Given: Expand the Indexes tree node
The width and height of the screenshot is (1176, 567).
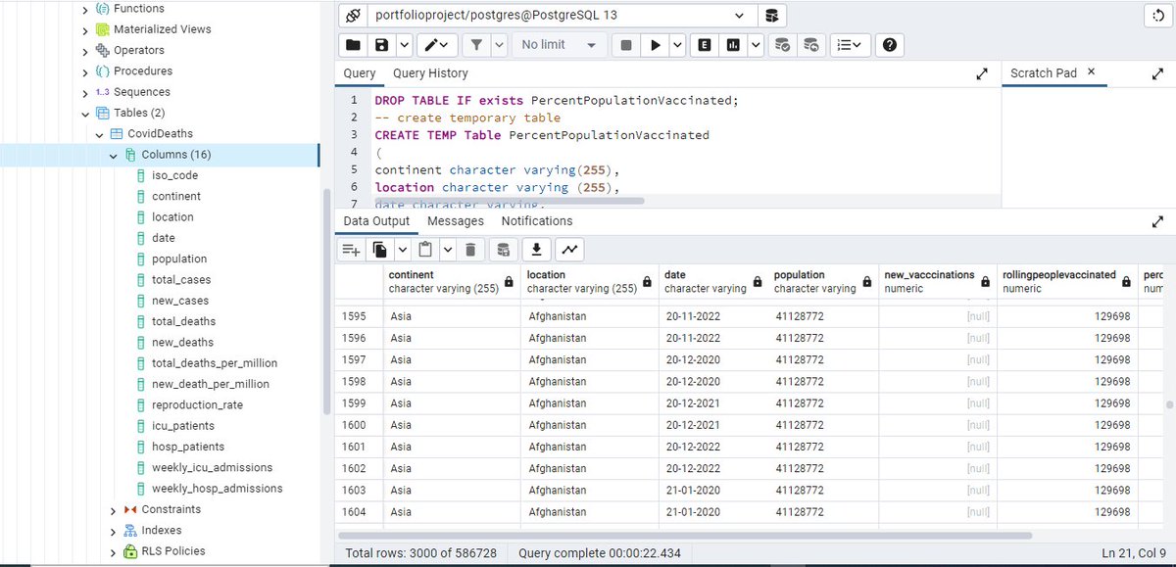Looking at the screenshot, I should click(113, 530).
